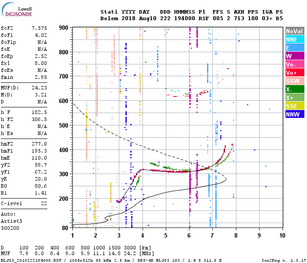Click the foEp value 2.52
307x263 pixels.
pos(41,56)
